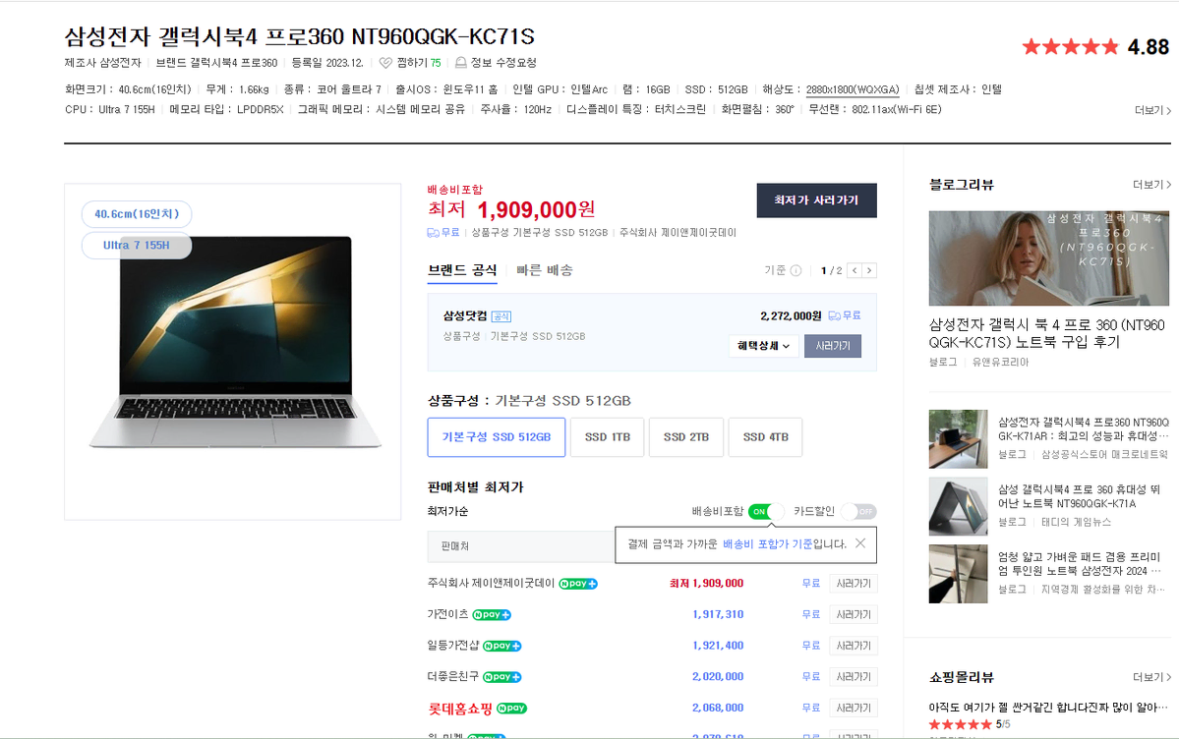Image resolution: width=1179 pixels, height=739 pixels.
Task: Expand specs with 더보기 near header
Action: pyautogui.click(x=1152, y=110)
